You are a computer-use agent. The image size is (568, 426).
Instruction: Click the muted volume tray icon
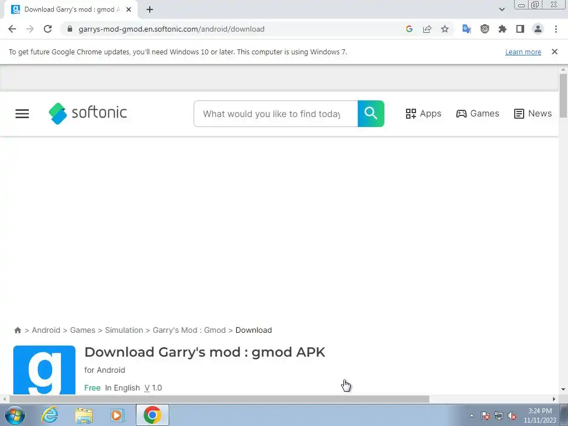point(512,416)
